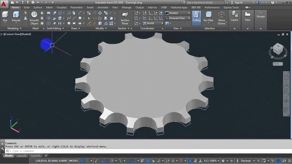292x164 pixels.
Task: Click the viewport [-] controls label
Action: click(x=2, y=34)
